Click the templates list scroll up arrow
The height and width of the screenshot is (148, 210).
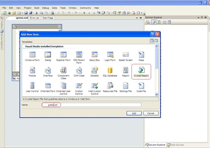coord(157,46)
